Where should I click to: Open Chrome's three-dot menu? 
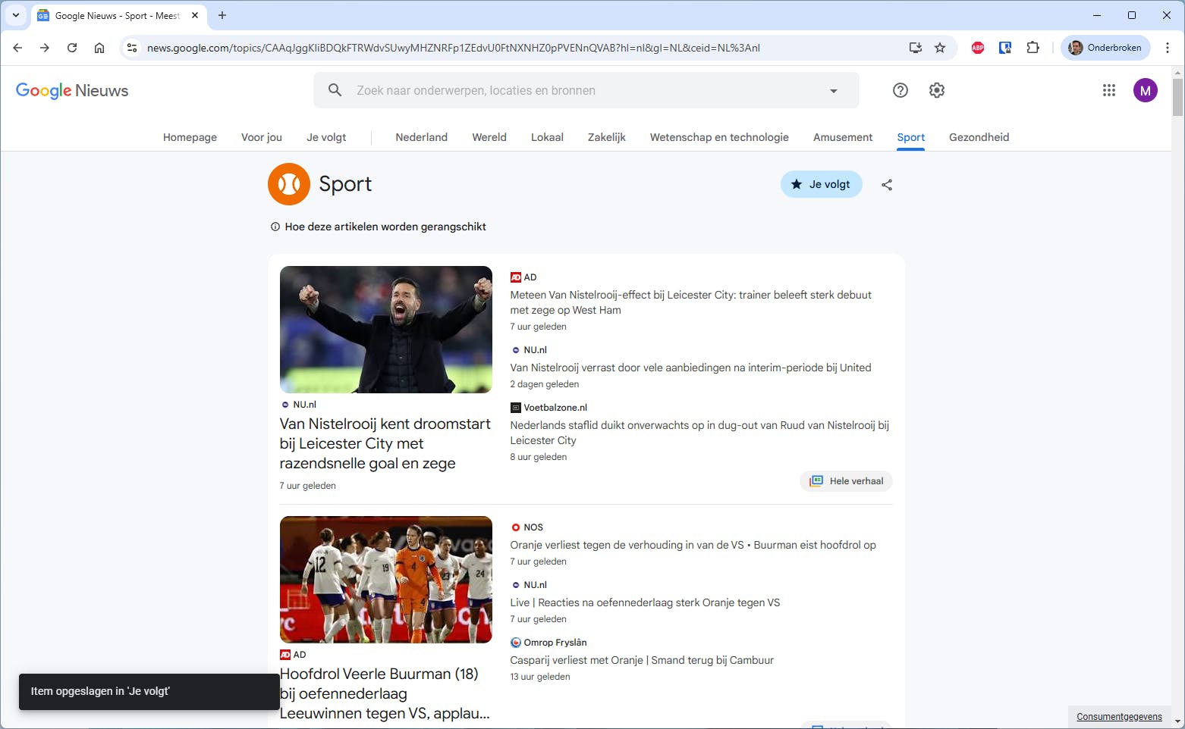click(1168, 47)
